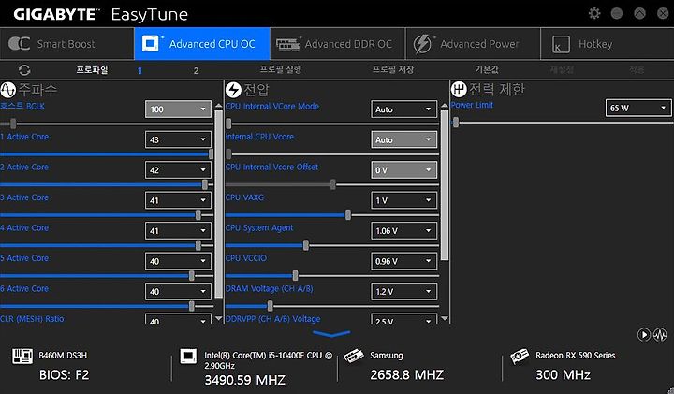Open the 2 Active Core ratio dropdown

click(178, 170)
